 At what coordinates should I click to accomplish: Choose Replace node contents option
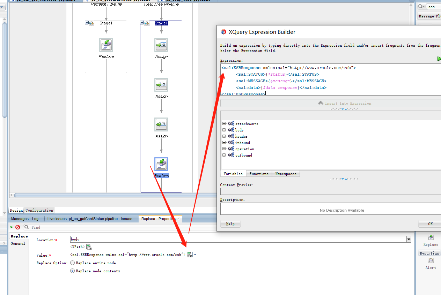point(73,271)
